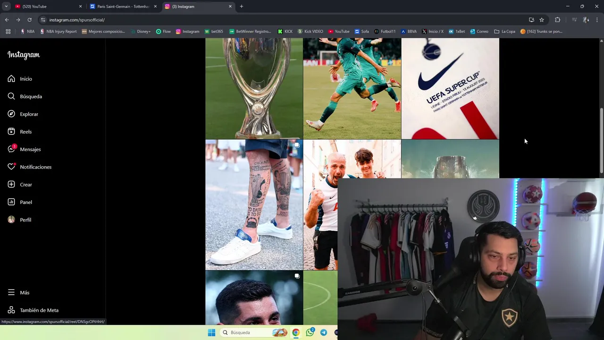Open the browser extensions menu

[558, 20]
